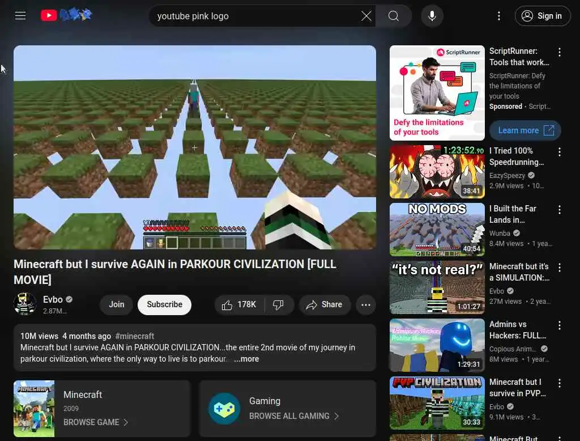Open Evbo channel name under title
The height and width of the screenshot is (441, 580).
click(x=53, y=299)
